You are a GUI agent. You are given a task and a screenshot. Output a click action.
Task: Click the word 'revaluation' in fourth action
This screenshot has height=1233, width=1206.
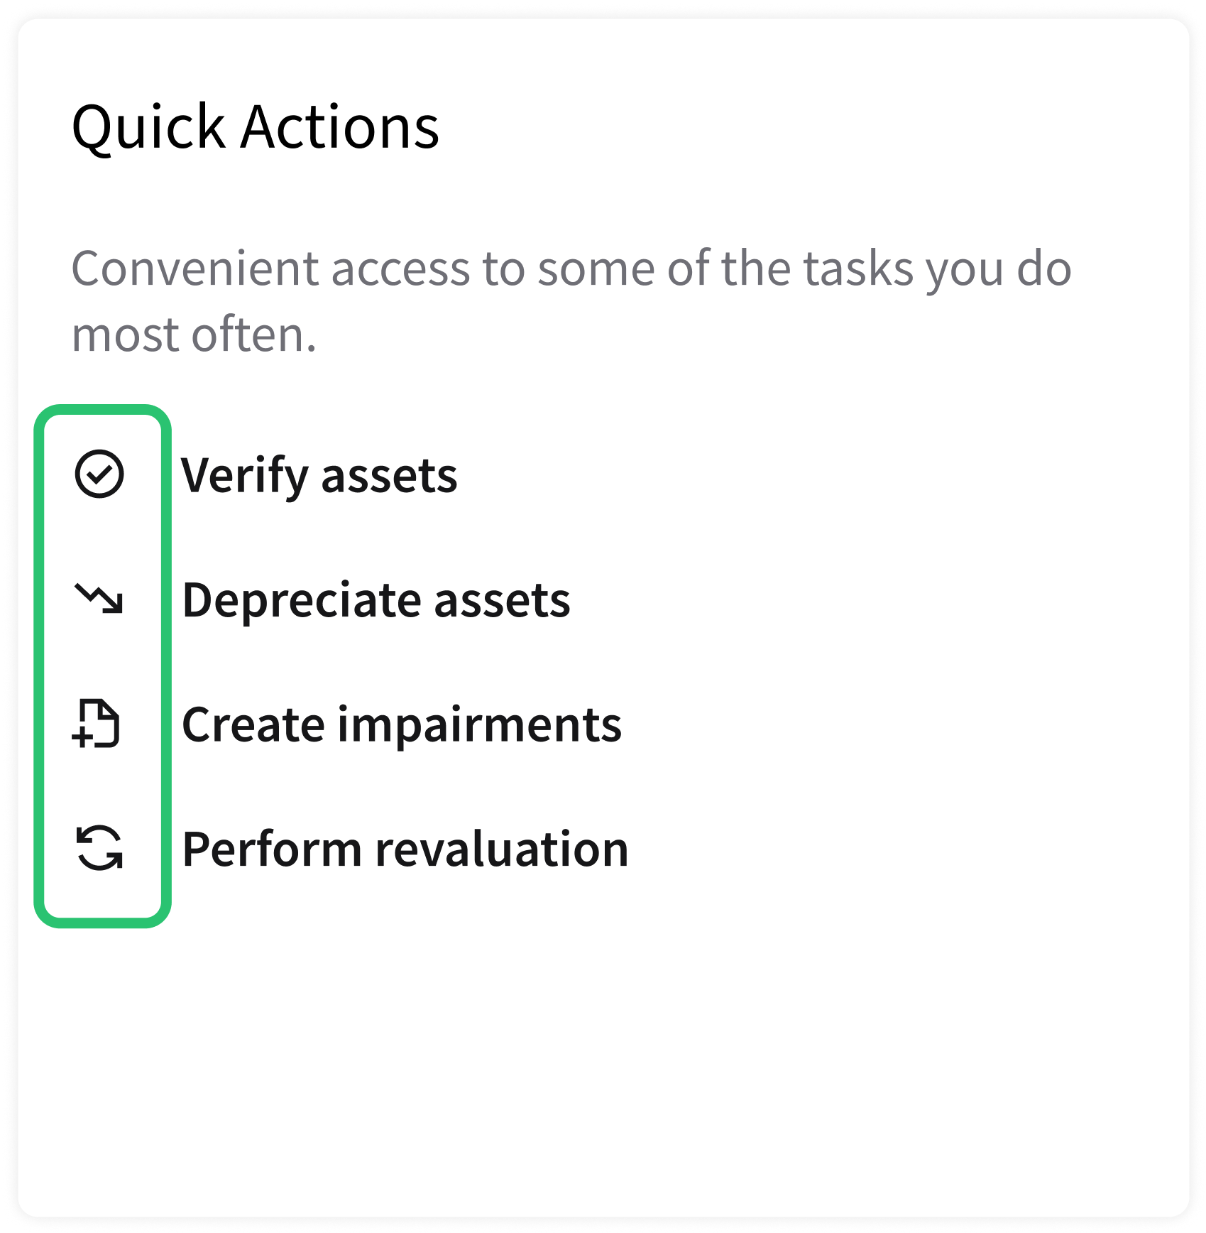click(501, 849)
